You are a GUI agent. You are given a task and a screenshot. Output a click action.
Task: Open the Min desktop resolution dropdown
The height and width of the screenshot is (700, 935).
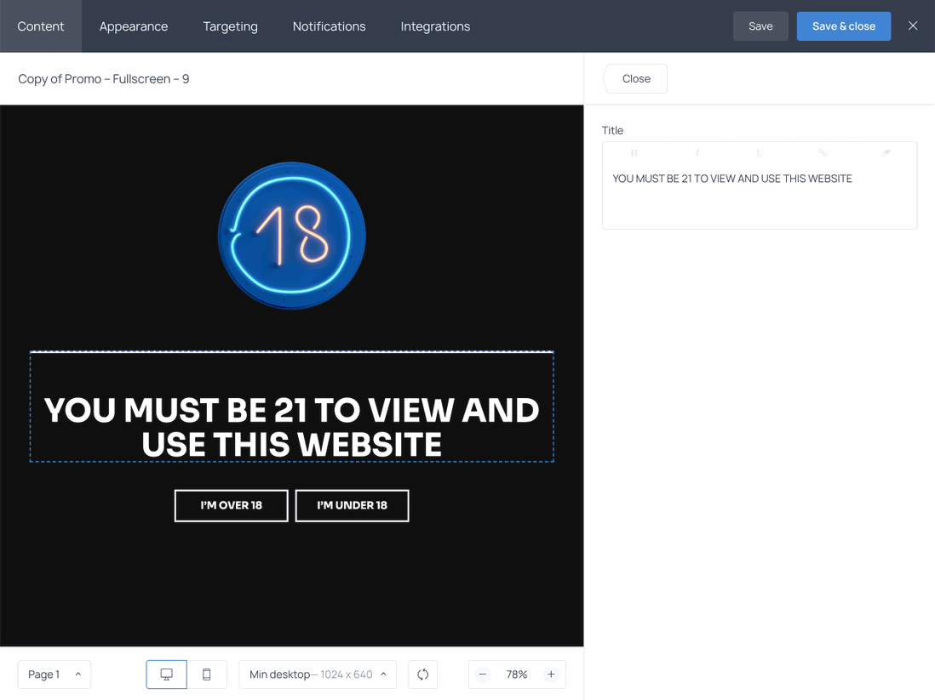click(317, 674)
